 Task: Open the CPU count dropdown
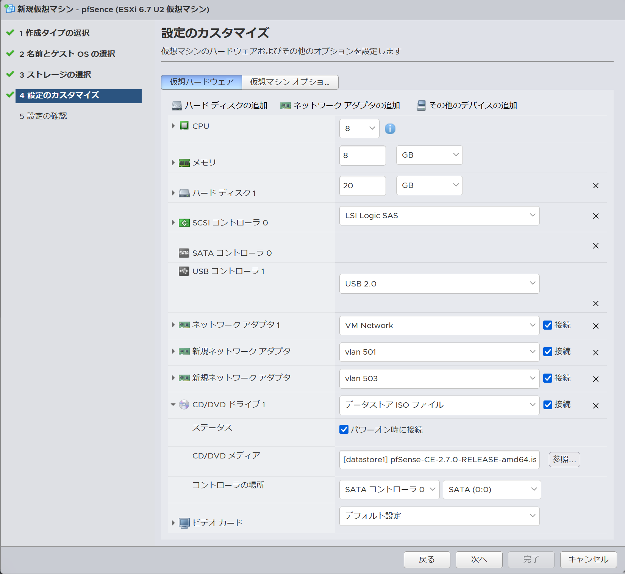point(359,128)
